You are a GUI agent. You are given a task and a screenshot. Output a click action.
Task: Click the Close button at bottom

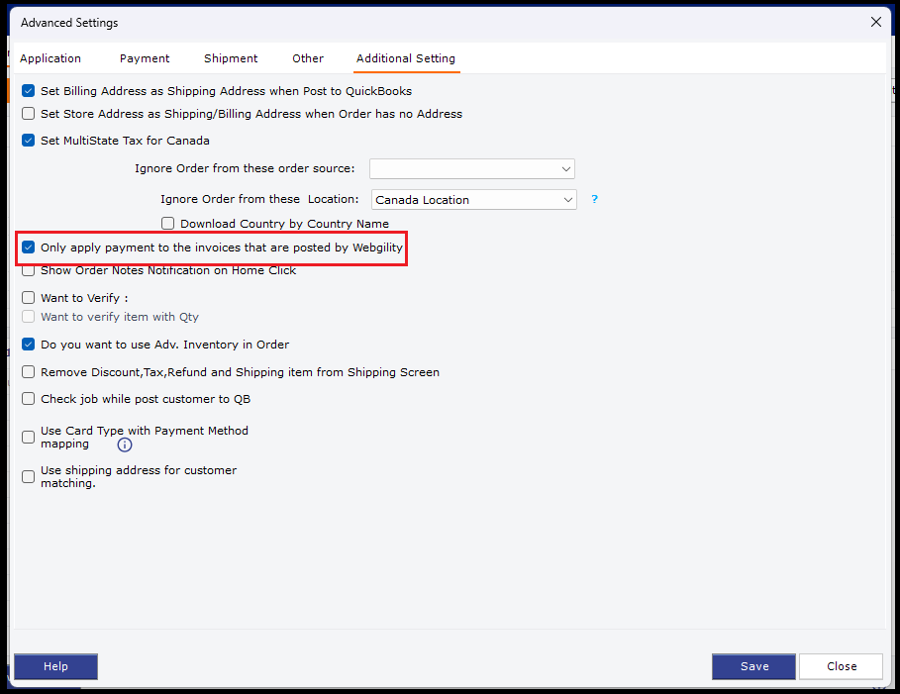pyautogui.click(x=841, y=666)
